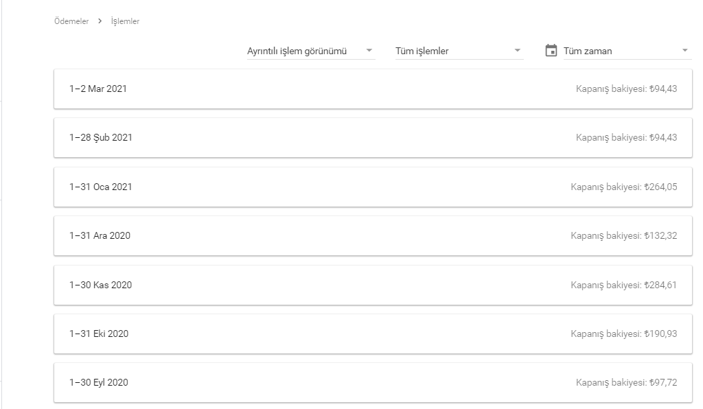
Task: Click the ₺284,61 closing balance text
Action: [660, 285]
